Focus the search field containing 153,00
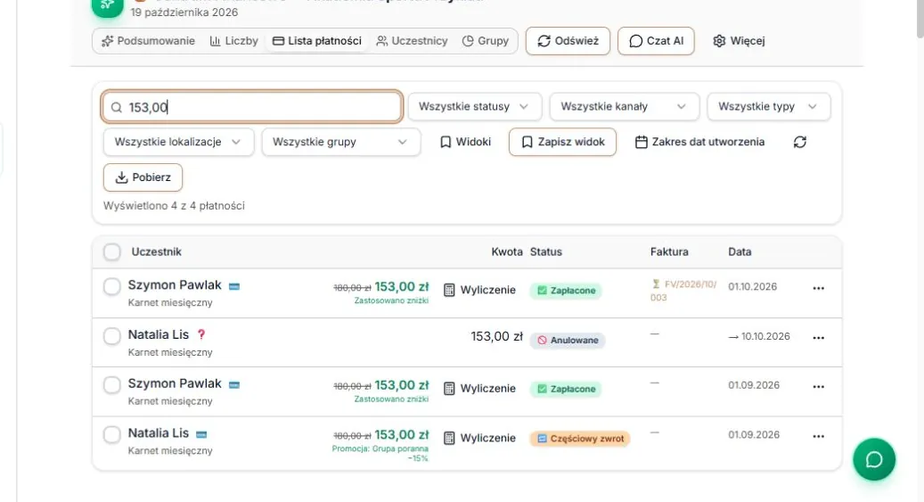Viewport: 924px width, 502px height. point(252,107)
